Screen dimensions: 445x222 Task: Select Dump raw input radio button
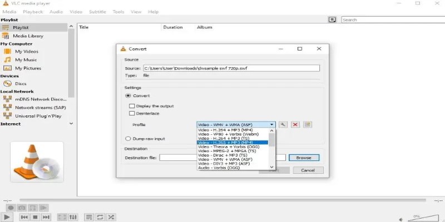(128, 139)
